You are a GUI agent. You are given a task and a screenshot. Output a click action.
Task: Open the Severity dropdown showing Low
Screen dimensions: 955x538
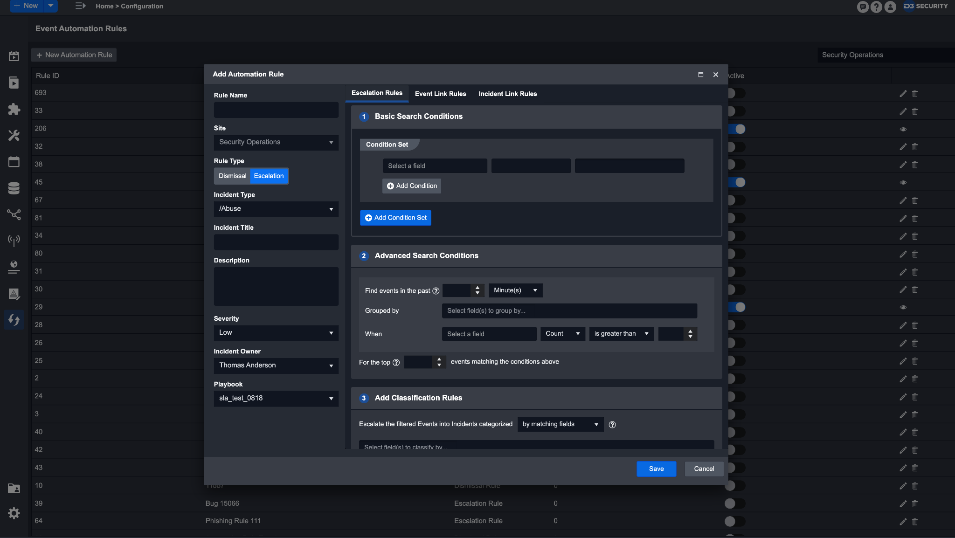[276, 333]
